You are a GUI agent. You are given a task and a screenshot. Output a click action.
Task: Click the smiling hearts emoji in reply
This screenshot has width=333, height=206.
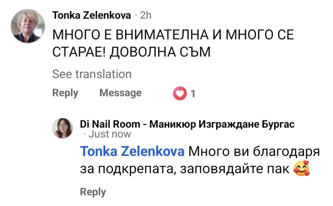pos(301,168)
